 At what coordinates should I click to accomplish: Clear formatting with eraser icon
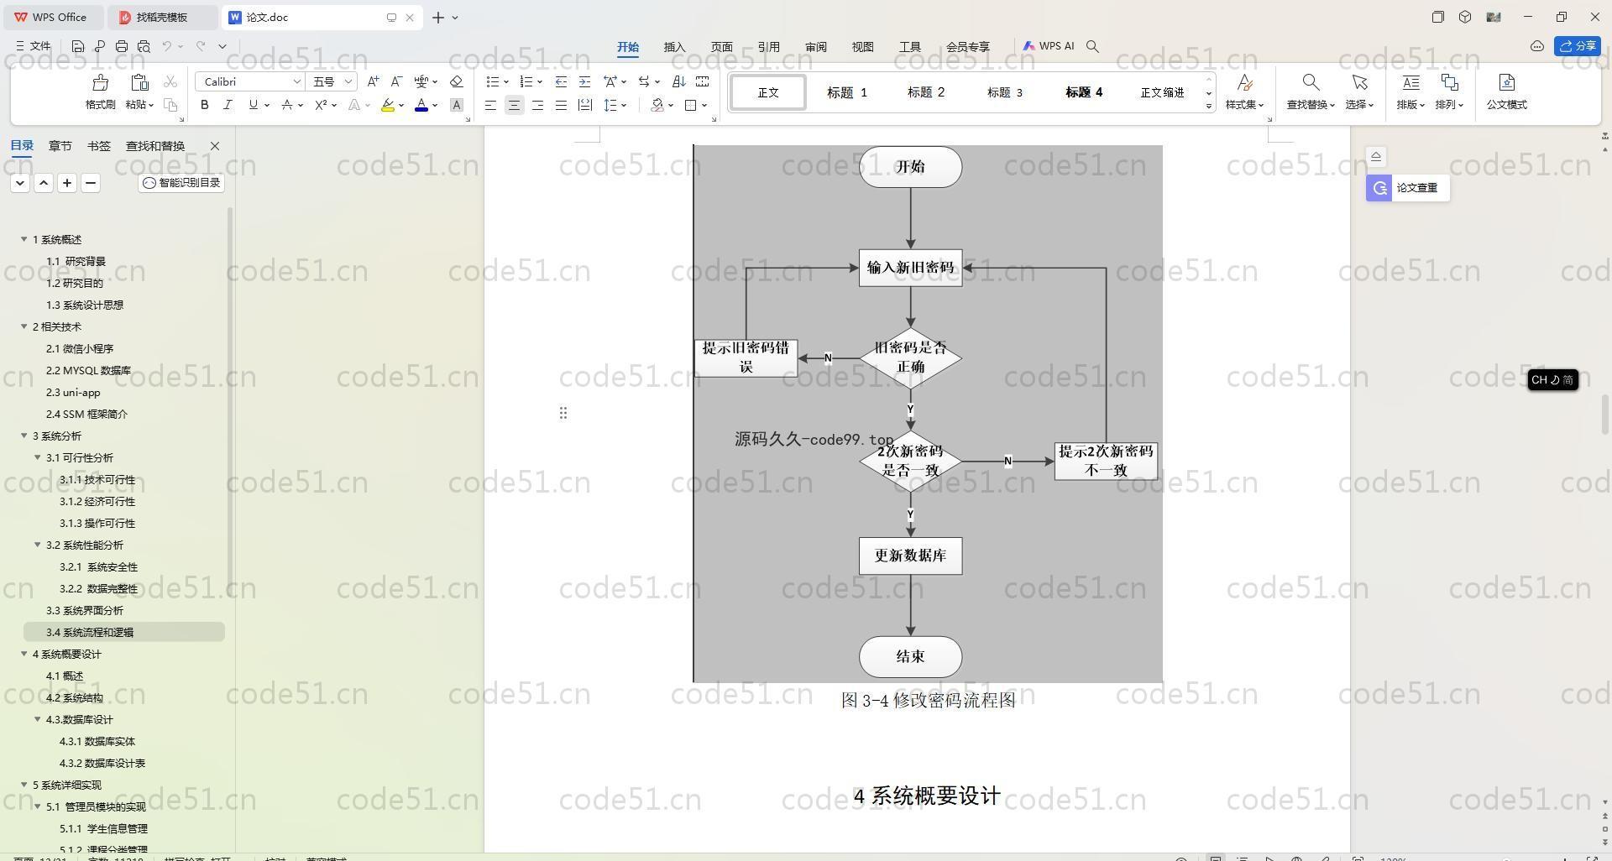[x=456, y=81]
